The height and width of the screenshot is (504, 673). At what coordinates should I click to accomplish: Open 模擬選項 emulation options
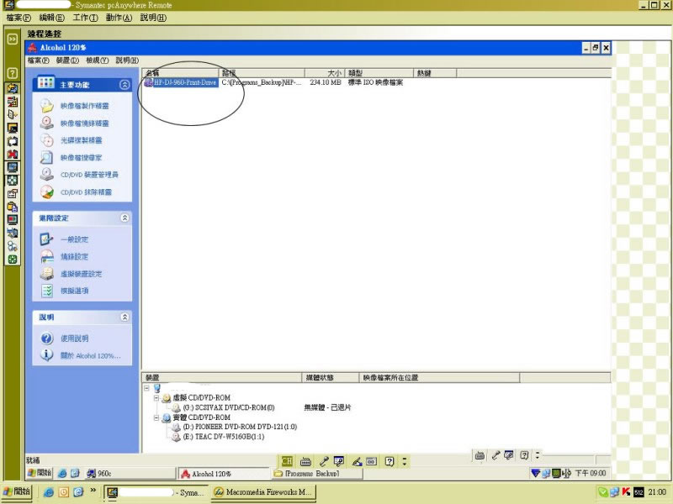[64, 291]
